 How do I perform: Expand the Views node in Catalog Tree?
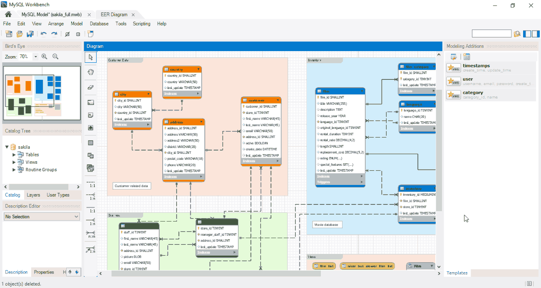(14, 162)
